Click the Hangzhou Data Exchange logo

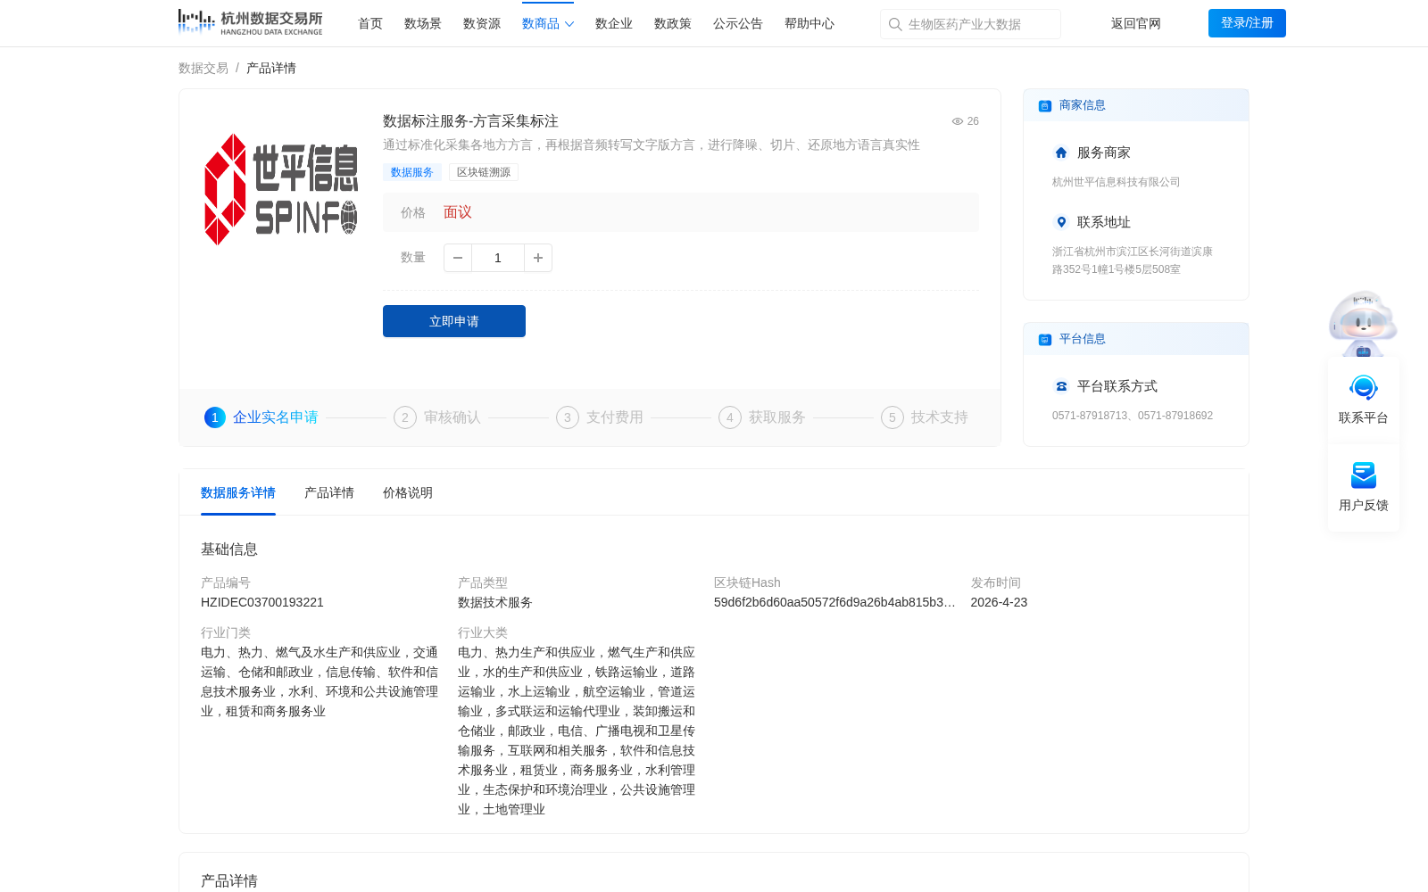point(250,22)
